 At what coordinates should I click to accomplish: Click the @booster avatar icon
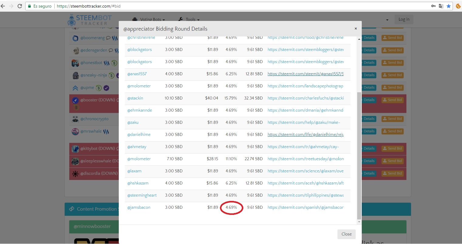tap(75, 100)
